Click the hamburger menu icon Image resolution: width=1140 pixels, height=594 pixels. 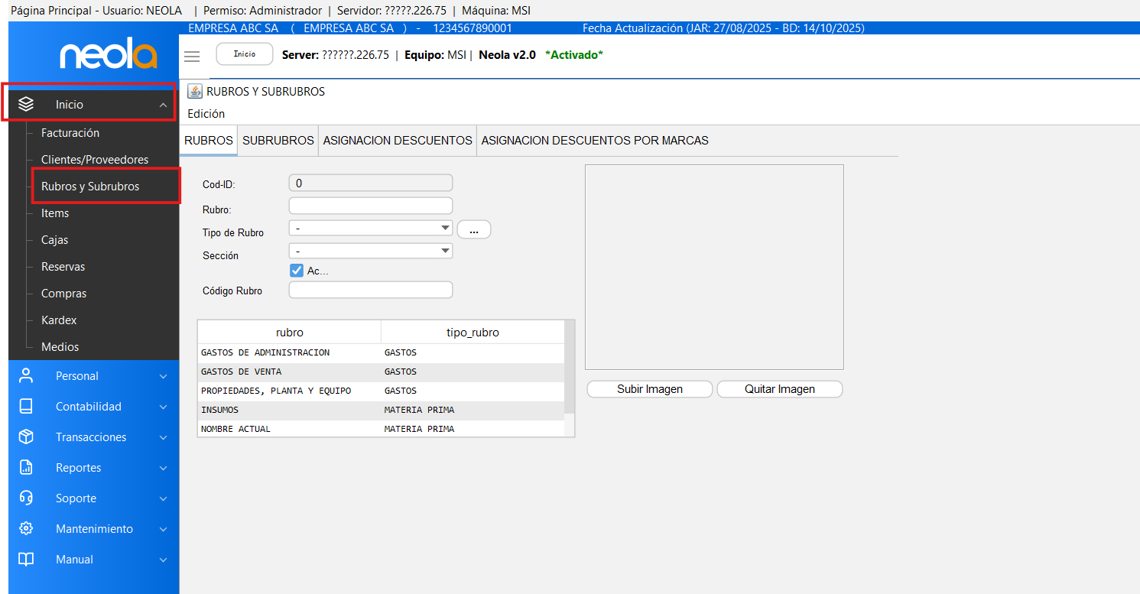pyautogui.click(x=192, y=56)
